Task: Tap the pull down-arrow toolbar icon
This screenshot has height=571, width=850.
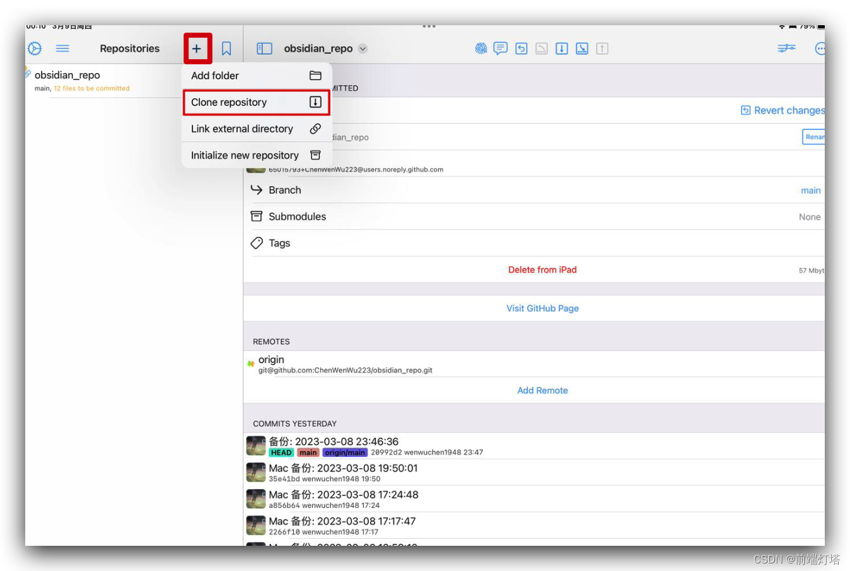Action: tap(562, 49)
